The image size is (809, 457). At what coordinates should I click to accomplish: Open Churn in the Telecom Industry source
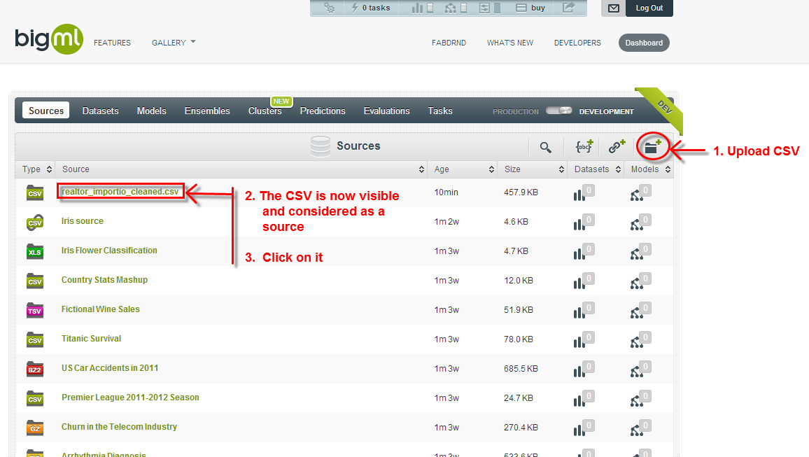pyautogui.click(x=119, y=427)
